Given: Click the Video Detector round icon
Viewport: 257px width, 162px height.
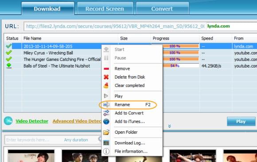Looking at the screenshot, I should coord(8,121).
